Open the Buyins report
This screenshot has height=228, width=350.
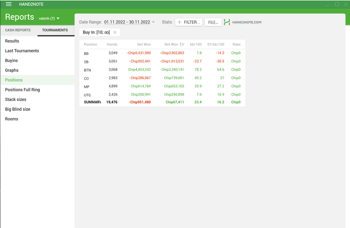pyautogui.click(x=11, y=60)
